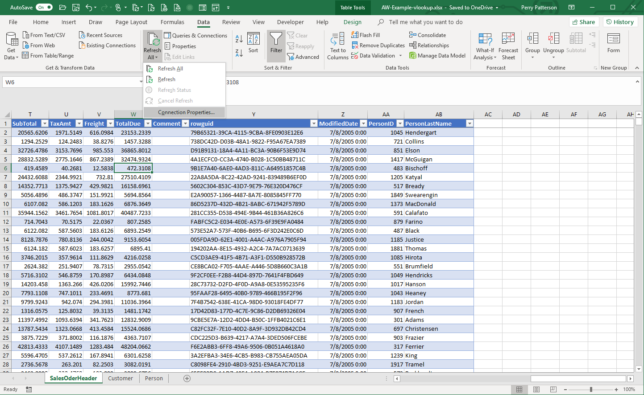The image size is (644, 395).
Task: Toggle the Filter button in the ribbon
Action: 276,43
